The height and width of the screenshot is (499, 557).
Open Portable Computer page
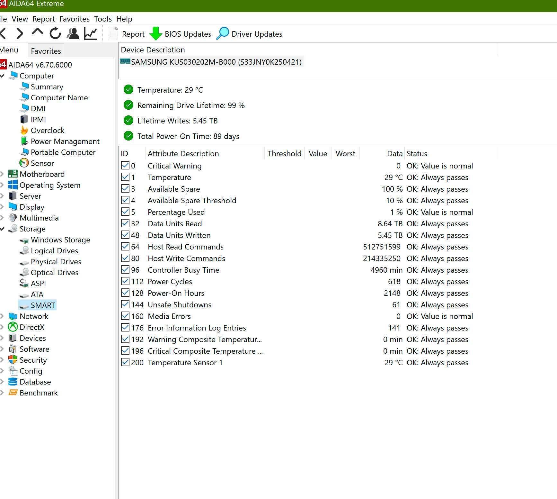coord(63,152)
